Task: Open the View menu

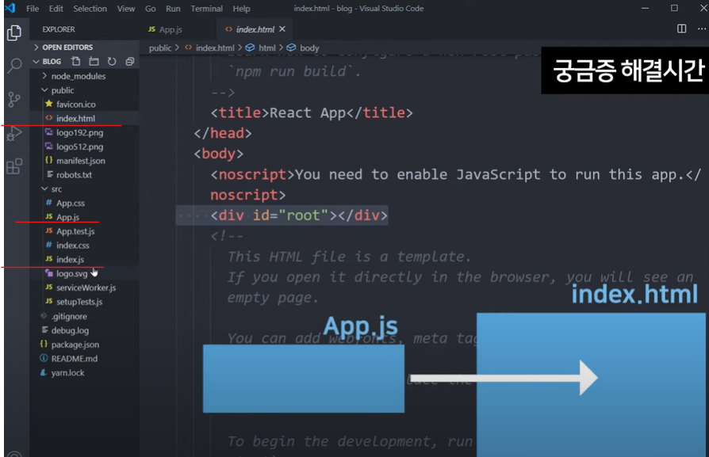Action: coord(126,9)
